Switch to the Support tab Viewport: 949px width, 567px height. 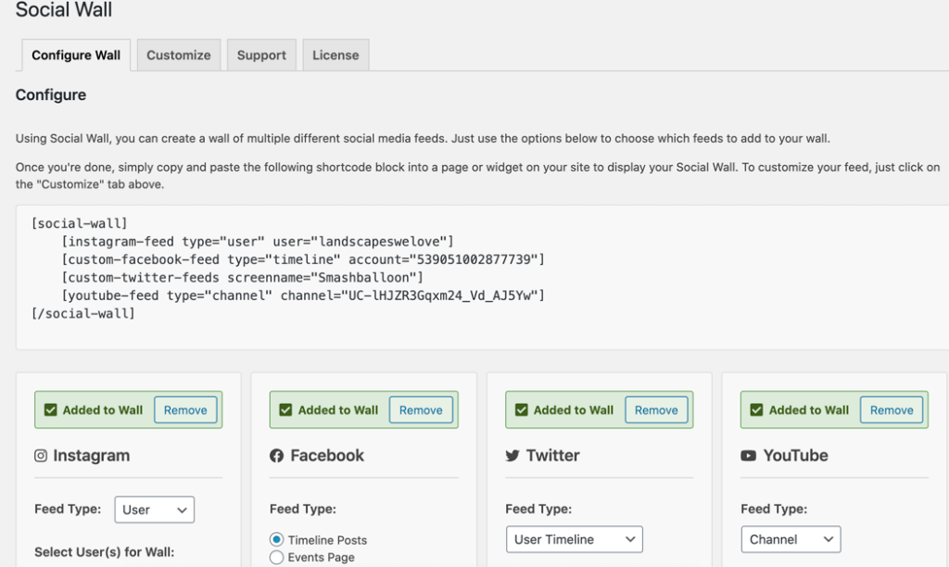point(261,55)
